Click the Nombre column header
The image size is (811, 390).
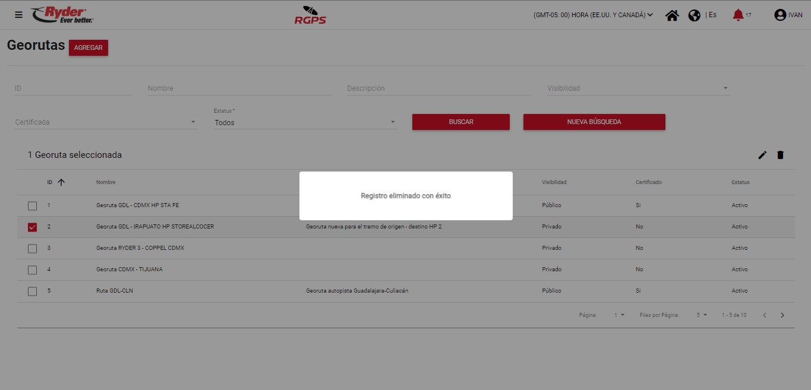click(106, 182)
